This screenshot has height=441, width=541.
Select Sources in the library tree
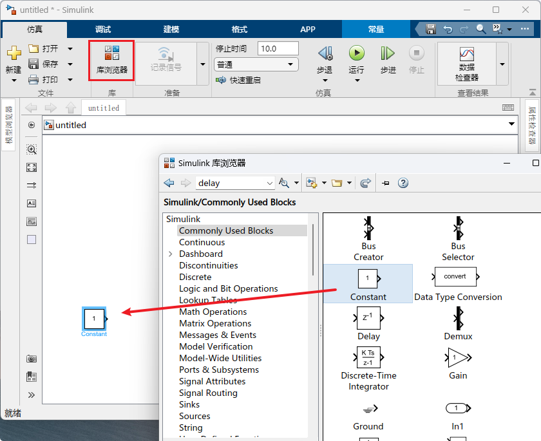pyautogui.click(x=195, y=416)
